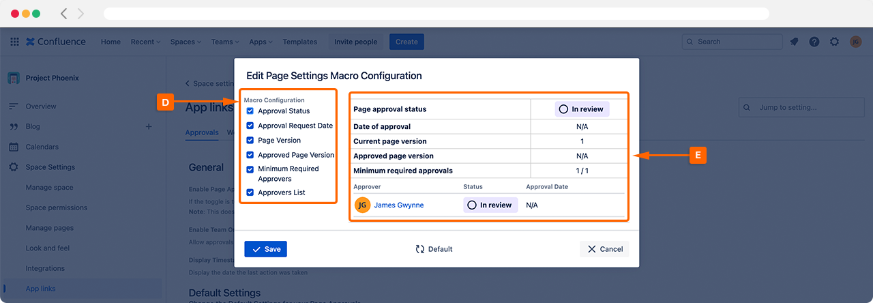Toggle the Page Version checkbox

[250, 140]
